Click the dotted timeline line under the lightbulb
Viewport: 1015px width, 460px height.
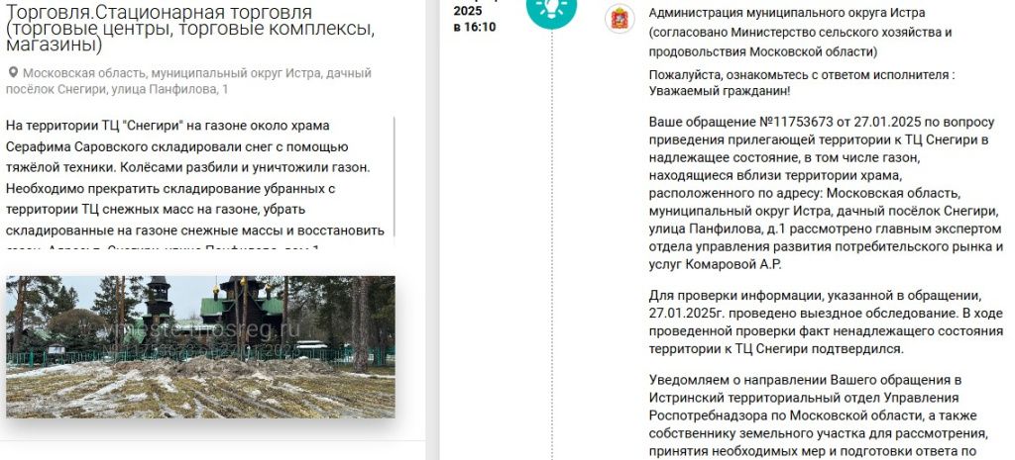pos(552,245)
